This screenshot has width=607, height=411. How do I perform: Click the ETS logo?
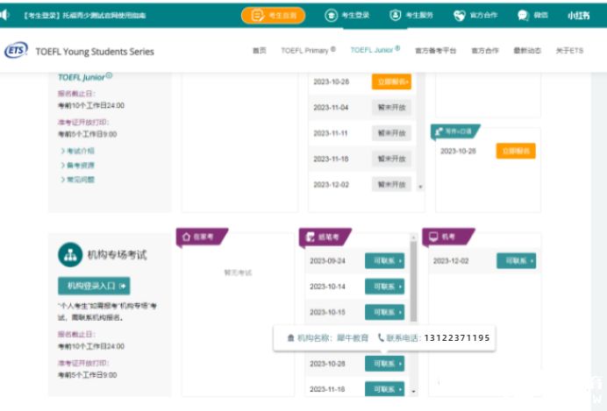[x=16, y=50]
